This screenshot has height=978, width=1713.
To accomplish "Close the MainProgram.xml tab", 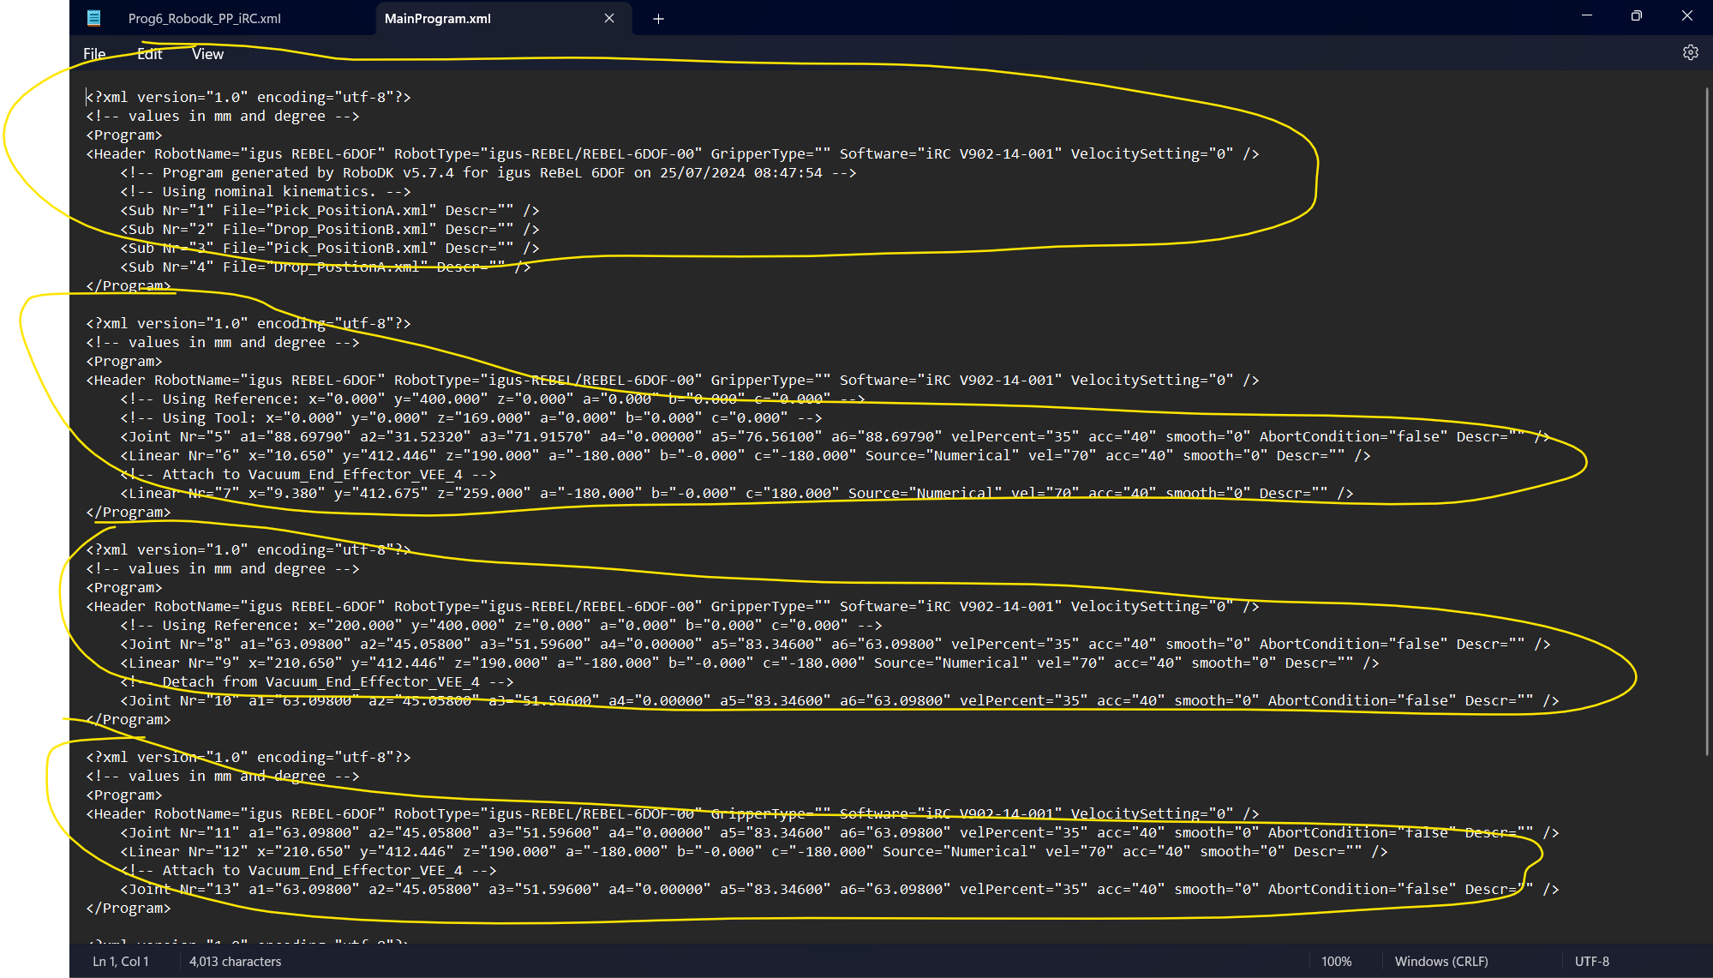I will pos(609,18).
